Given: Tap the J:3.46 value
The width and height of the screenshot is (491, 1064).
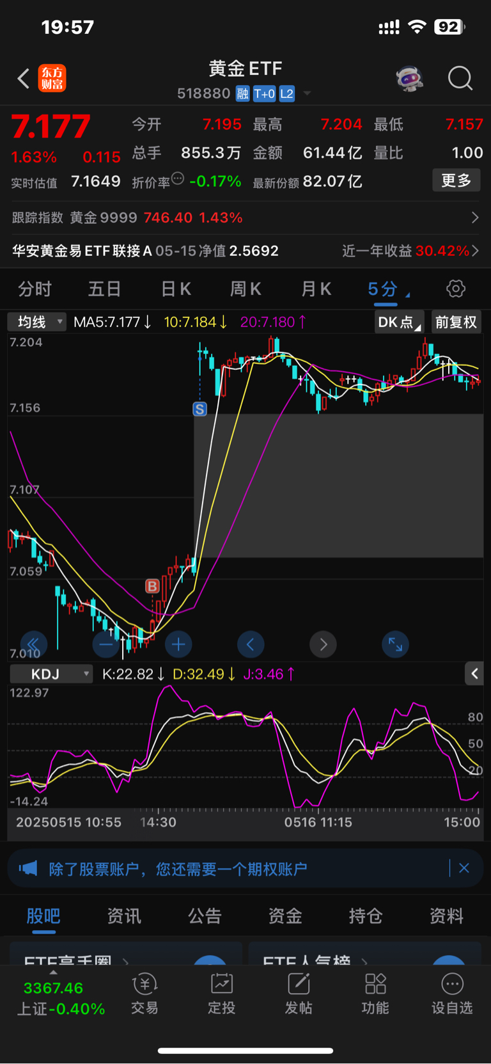Looking at the screenshot, I should point(269,674).
